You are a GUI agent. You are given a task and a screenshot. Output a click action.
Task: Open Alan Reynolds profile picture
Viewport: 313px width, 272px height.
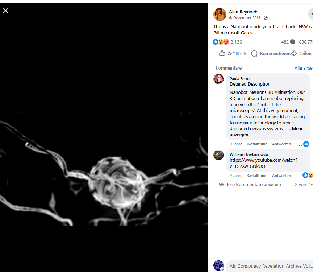point(220,15)
